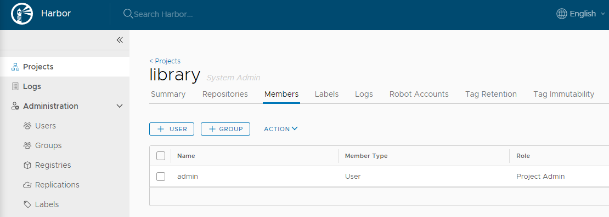Click the System Admin label
This screenshot has height=217, width=609.
[233, 78]
